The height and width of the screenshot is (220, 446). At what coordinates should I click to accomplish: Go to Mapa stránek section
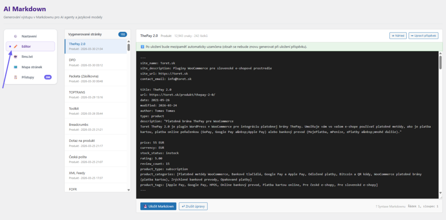point(30,67)
